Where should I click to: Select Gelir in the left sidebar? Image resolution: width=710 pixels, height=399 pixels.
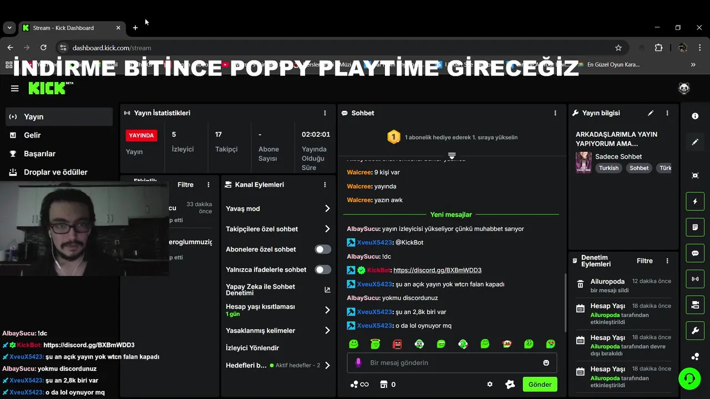[x=59, y=135]
